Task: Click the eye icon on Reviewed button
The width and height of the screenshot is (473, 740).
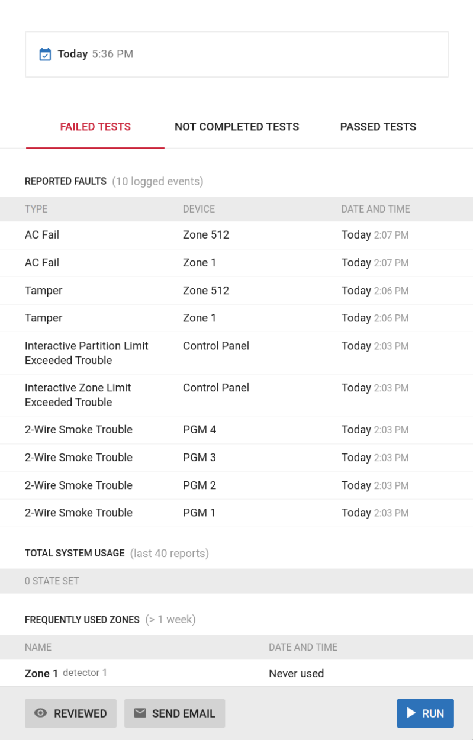Action: click(x=40, y=713)
